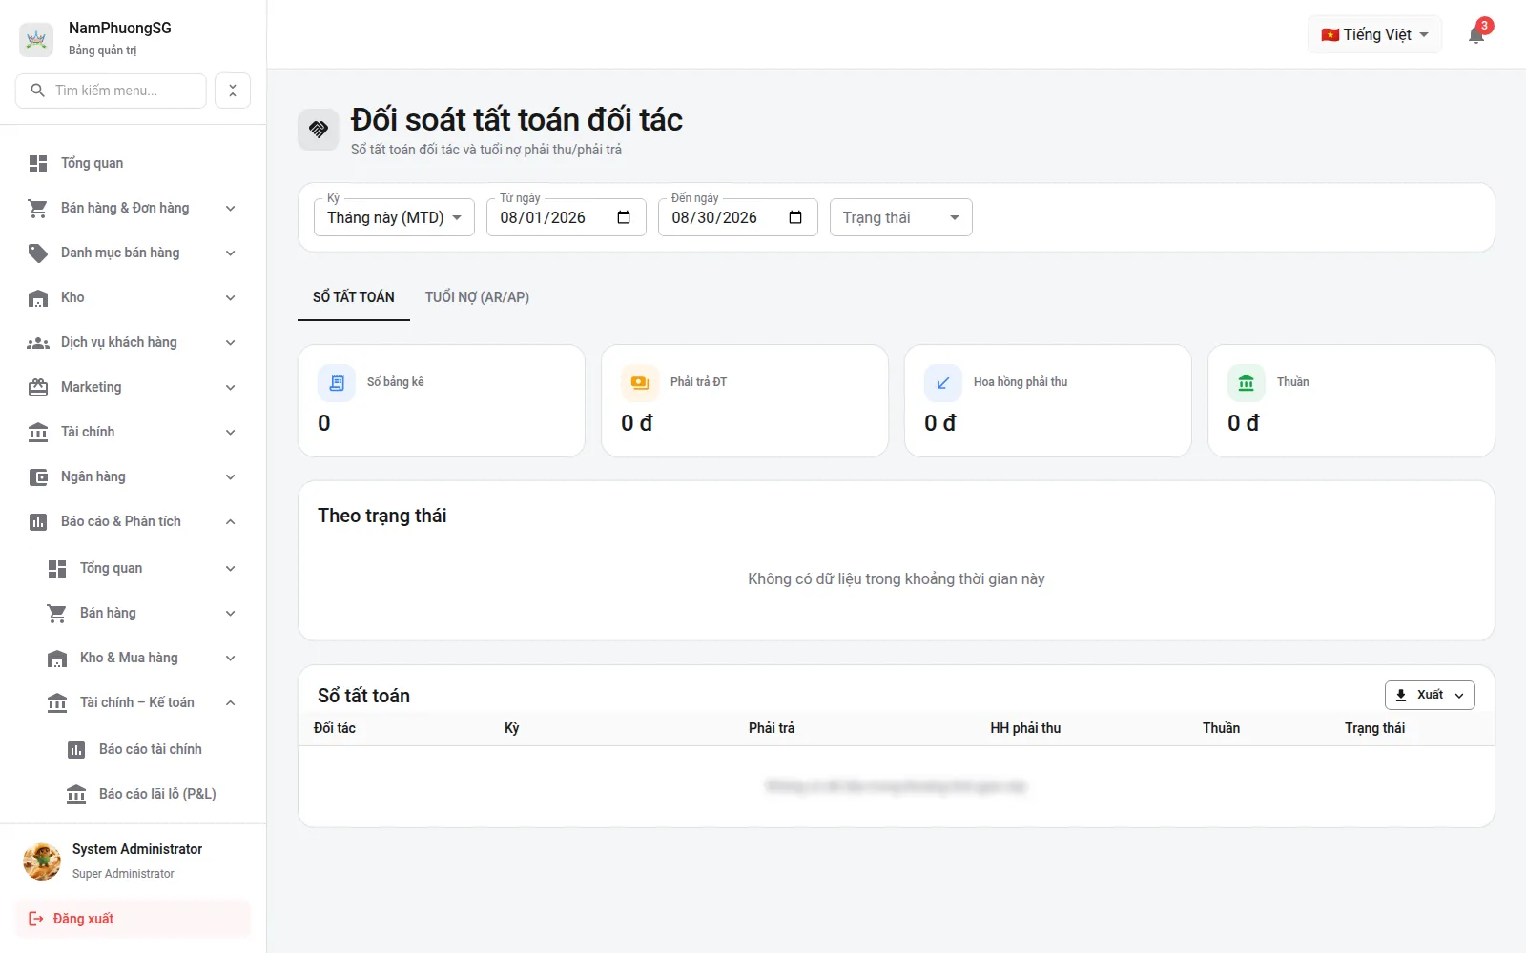Sort by Đối tác column header
The height and width of the screenshot is (953, 1526).
pos(335,728)
